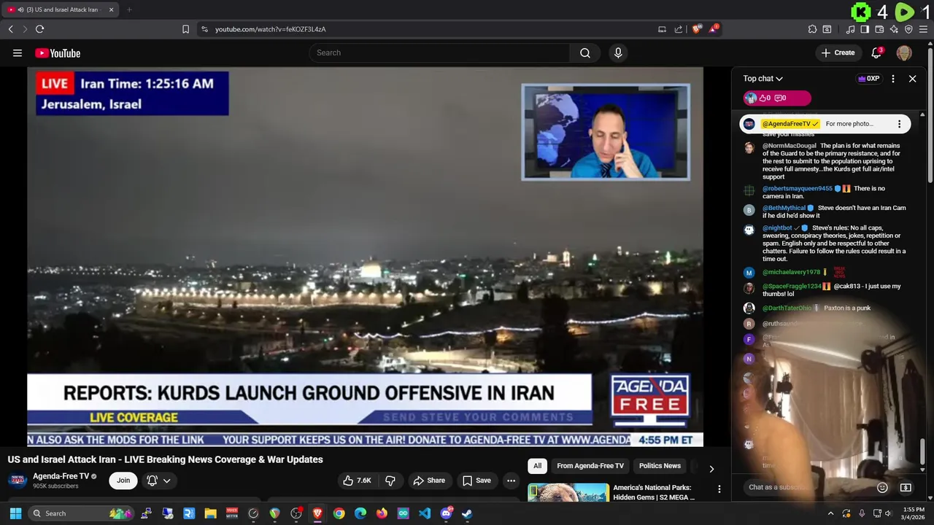Screen dimensions: 934x525
Task: View site information left of the URL
Action: pyautogui.click(x=204, y=29)
